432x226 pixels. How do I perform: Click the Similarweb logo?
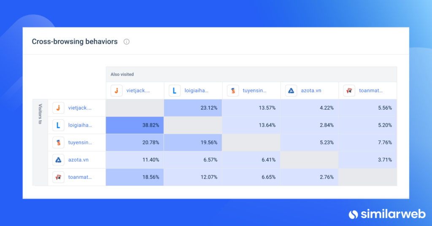tap(387, 214)
